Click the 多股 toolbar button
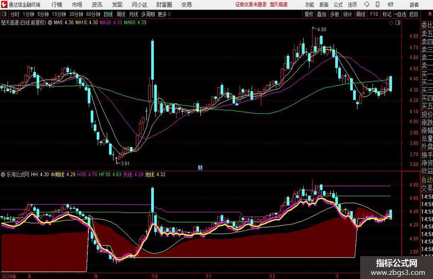Image resolution: width=433 pixels, height=279 pixels. point(334,14)
